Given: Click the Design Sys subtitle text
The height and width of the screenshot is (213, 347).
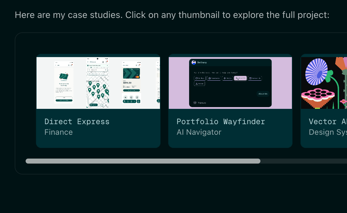Looking at the screenshot, I should pyautogui.click(x=328, y=132).
